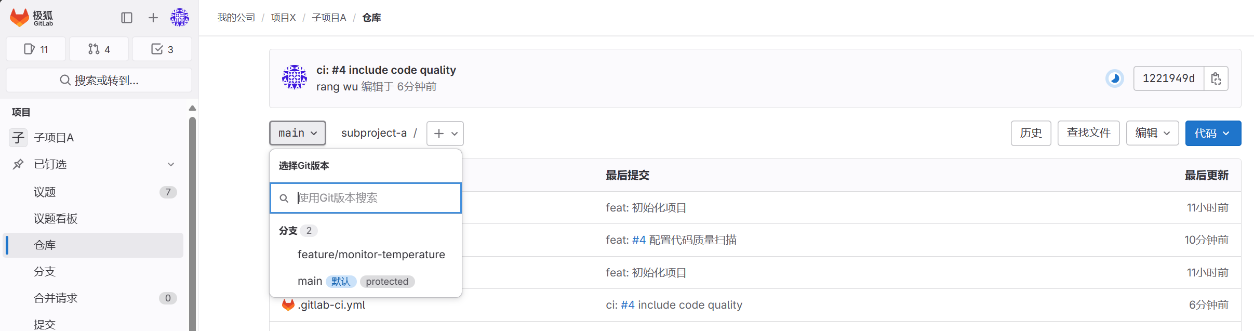Click the plus create-new icon in sidebar
Screen dimensions: 1254x331
[x=153, y=18]
